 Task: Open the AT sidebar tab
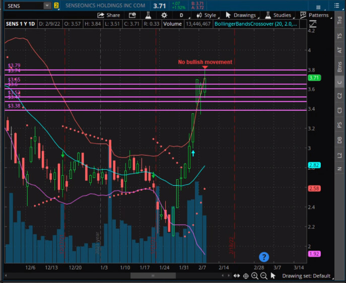[339, 50]
